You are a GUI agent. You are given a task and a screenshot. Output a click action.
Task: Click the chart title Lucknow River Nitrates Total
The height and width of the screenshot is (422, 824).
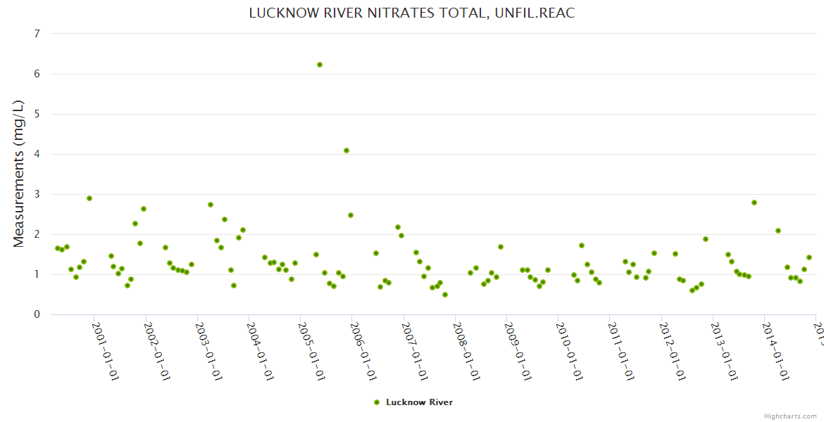point(412,13)
